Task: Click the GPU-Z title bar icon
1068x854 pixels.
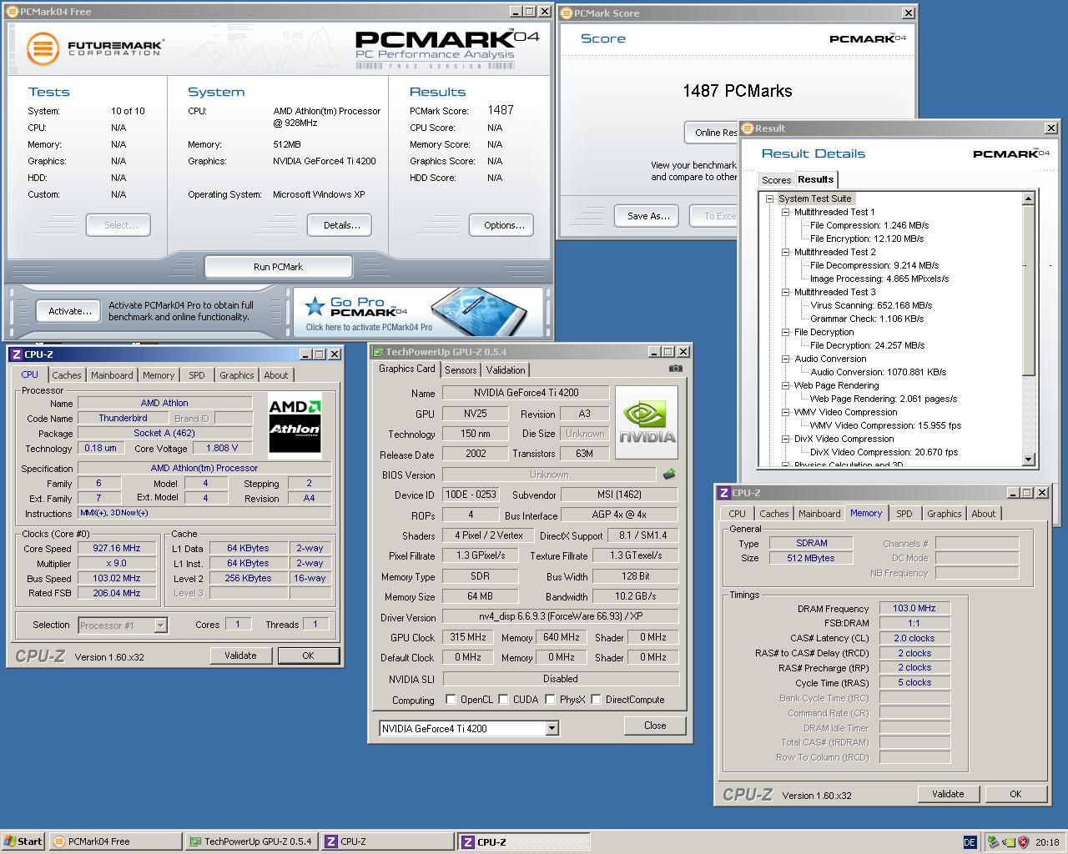Action: point(378,352)
